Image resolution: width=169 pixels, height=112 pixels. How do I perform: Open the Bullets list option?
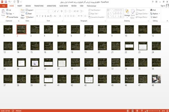[66, 11]
